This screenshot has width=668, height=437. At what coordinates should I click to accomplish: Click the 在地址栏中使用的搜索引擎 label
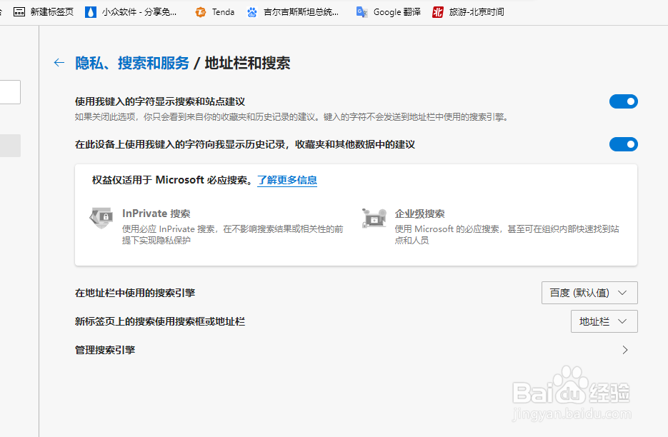(x=135, y=293)
